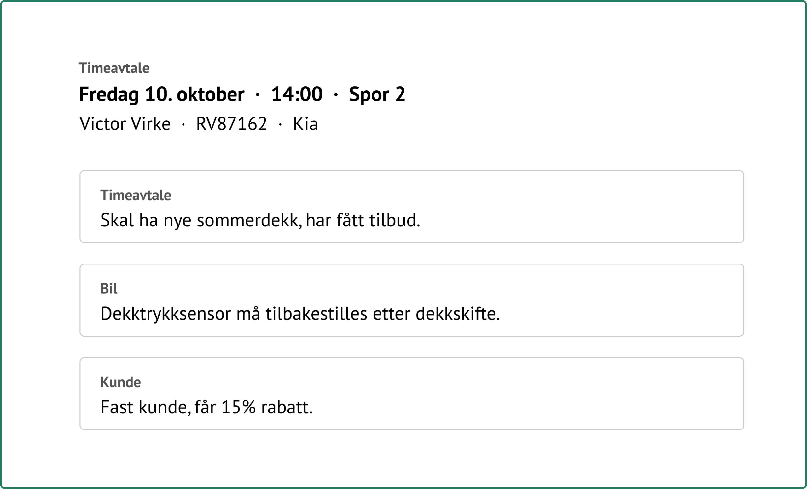This screenshot has width=807, height=489.
Task: Click the word rabatt in the Kunde note
Action: [287, 407]
